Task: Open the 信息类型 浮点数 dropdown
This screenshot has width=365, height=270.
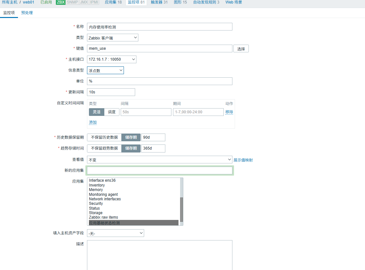Action: 105,70
